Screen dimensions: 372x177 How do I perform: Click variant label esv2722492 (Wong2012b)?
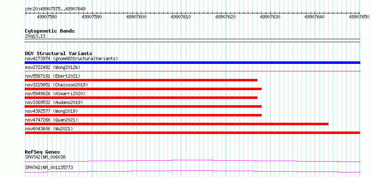point(53,67)
